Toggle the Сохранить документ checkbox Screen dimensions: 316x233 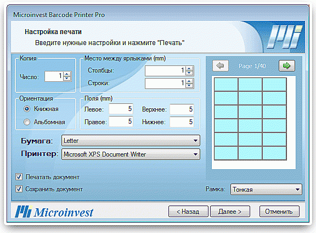pos(19,189)
